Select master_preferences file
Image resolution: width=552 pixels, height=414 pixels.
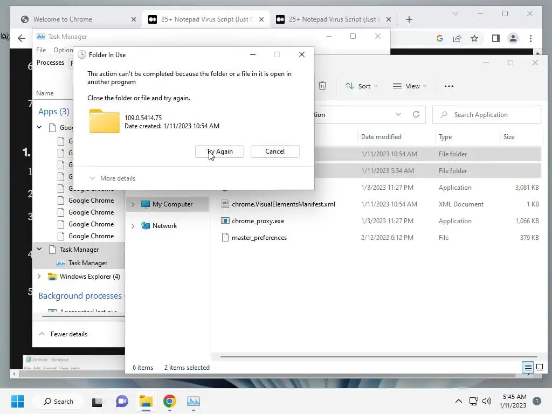[259, 238]
